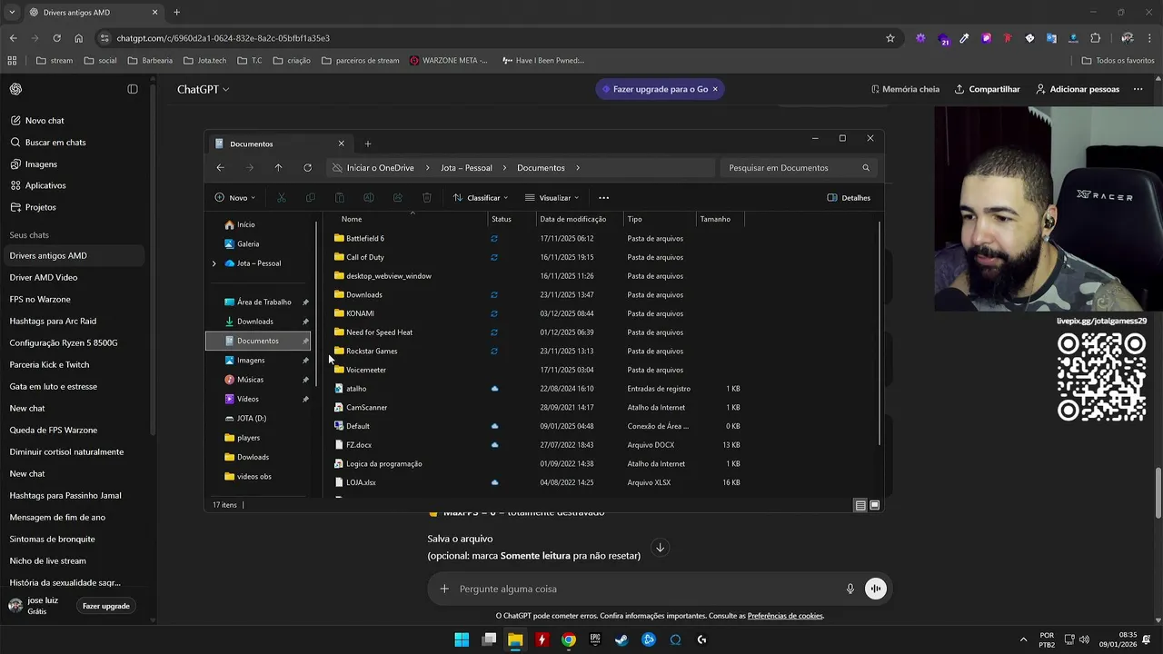Image resolution: width=1163 pixels, height=654 pixels.
Task: Sort files by the Nome column
Action: click(x=352, y=219)
